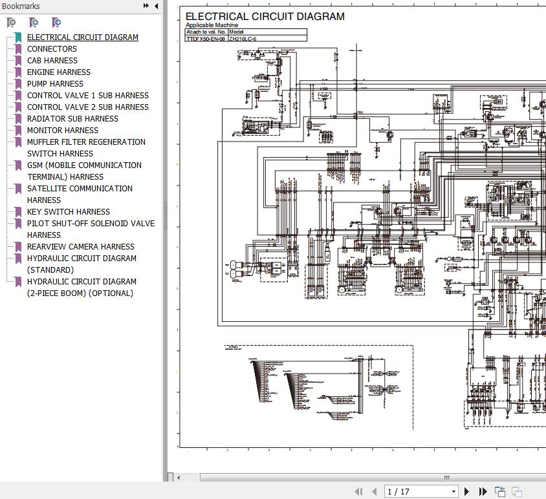Go to the next page arrow
The height and width of the screenshot is (499, 546).
click(467, 492)
